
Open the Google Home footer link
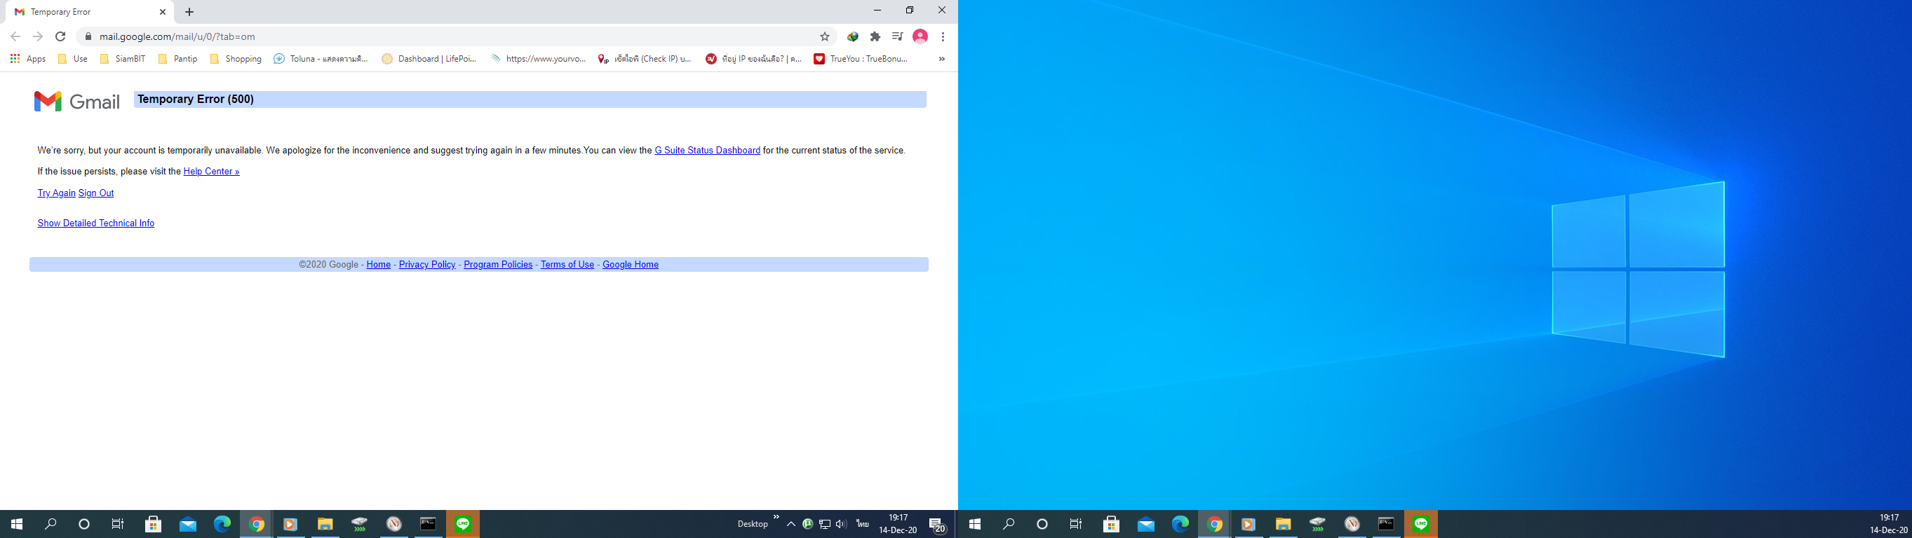pyautogui.click(x=630, y=265)
